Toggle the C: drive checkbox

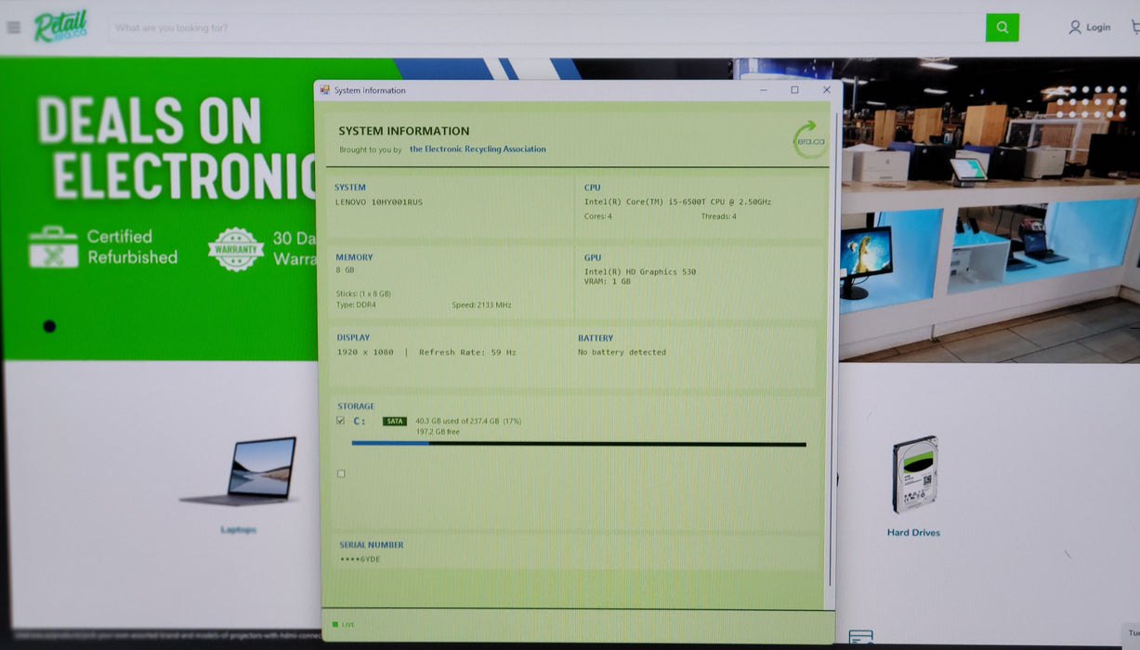pyautogui.click(x=341, y=422)
